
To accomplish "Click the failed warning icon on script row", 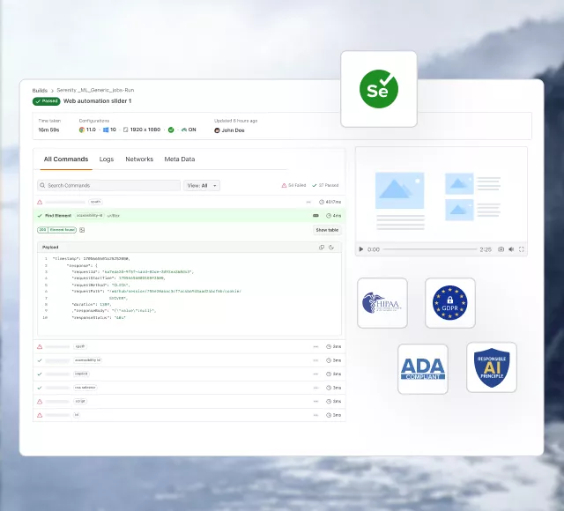I will click(40, 402).
